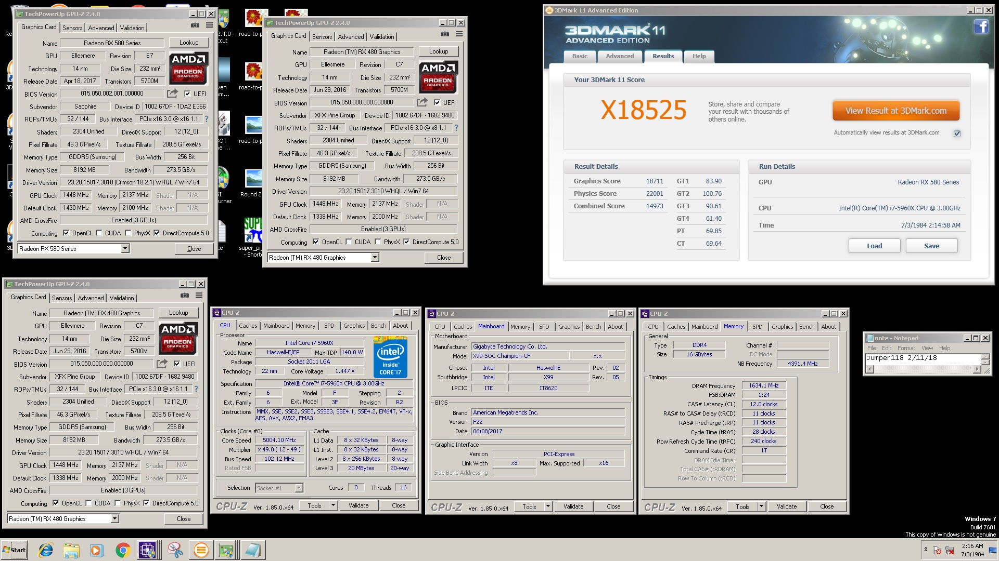Click the Start button on the taskbar

(x=15, y=550)
